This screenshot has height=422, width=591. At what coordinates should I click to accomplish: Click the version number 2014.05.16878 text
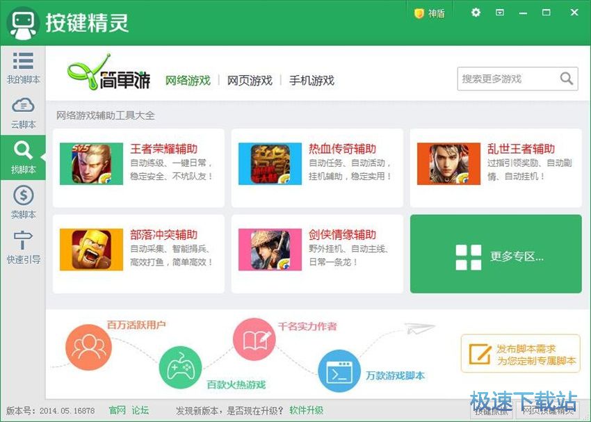point(67,411)
